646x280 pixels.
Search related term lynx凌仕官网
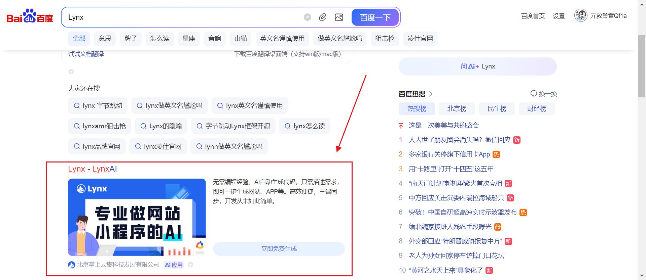tap(158, 146)
